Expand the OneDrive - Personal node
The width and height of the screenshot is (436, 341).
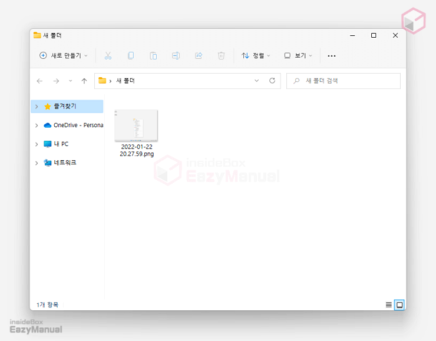pyautogui.click(x=37, y=125)
